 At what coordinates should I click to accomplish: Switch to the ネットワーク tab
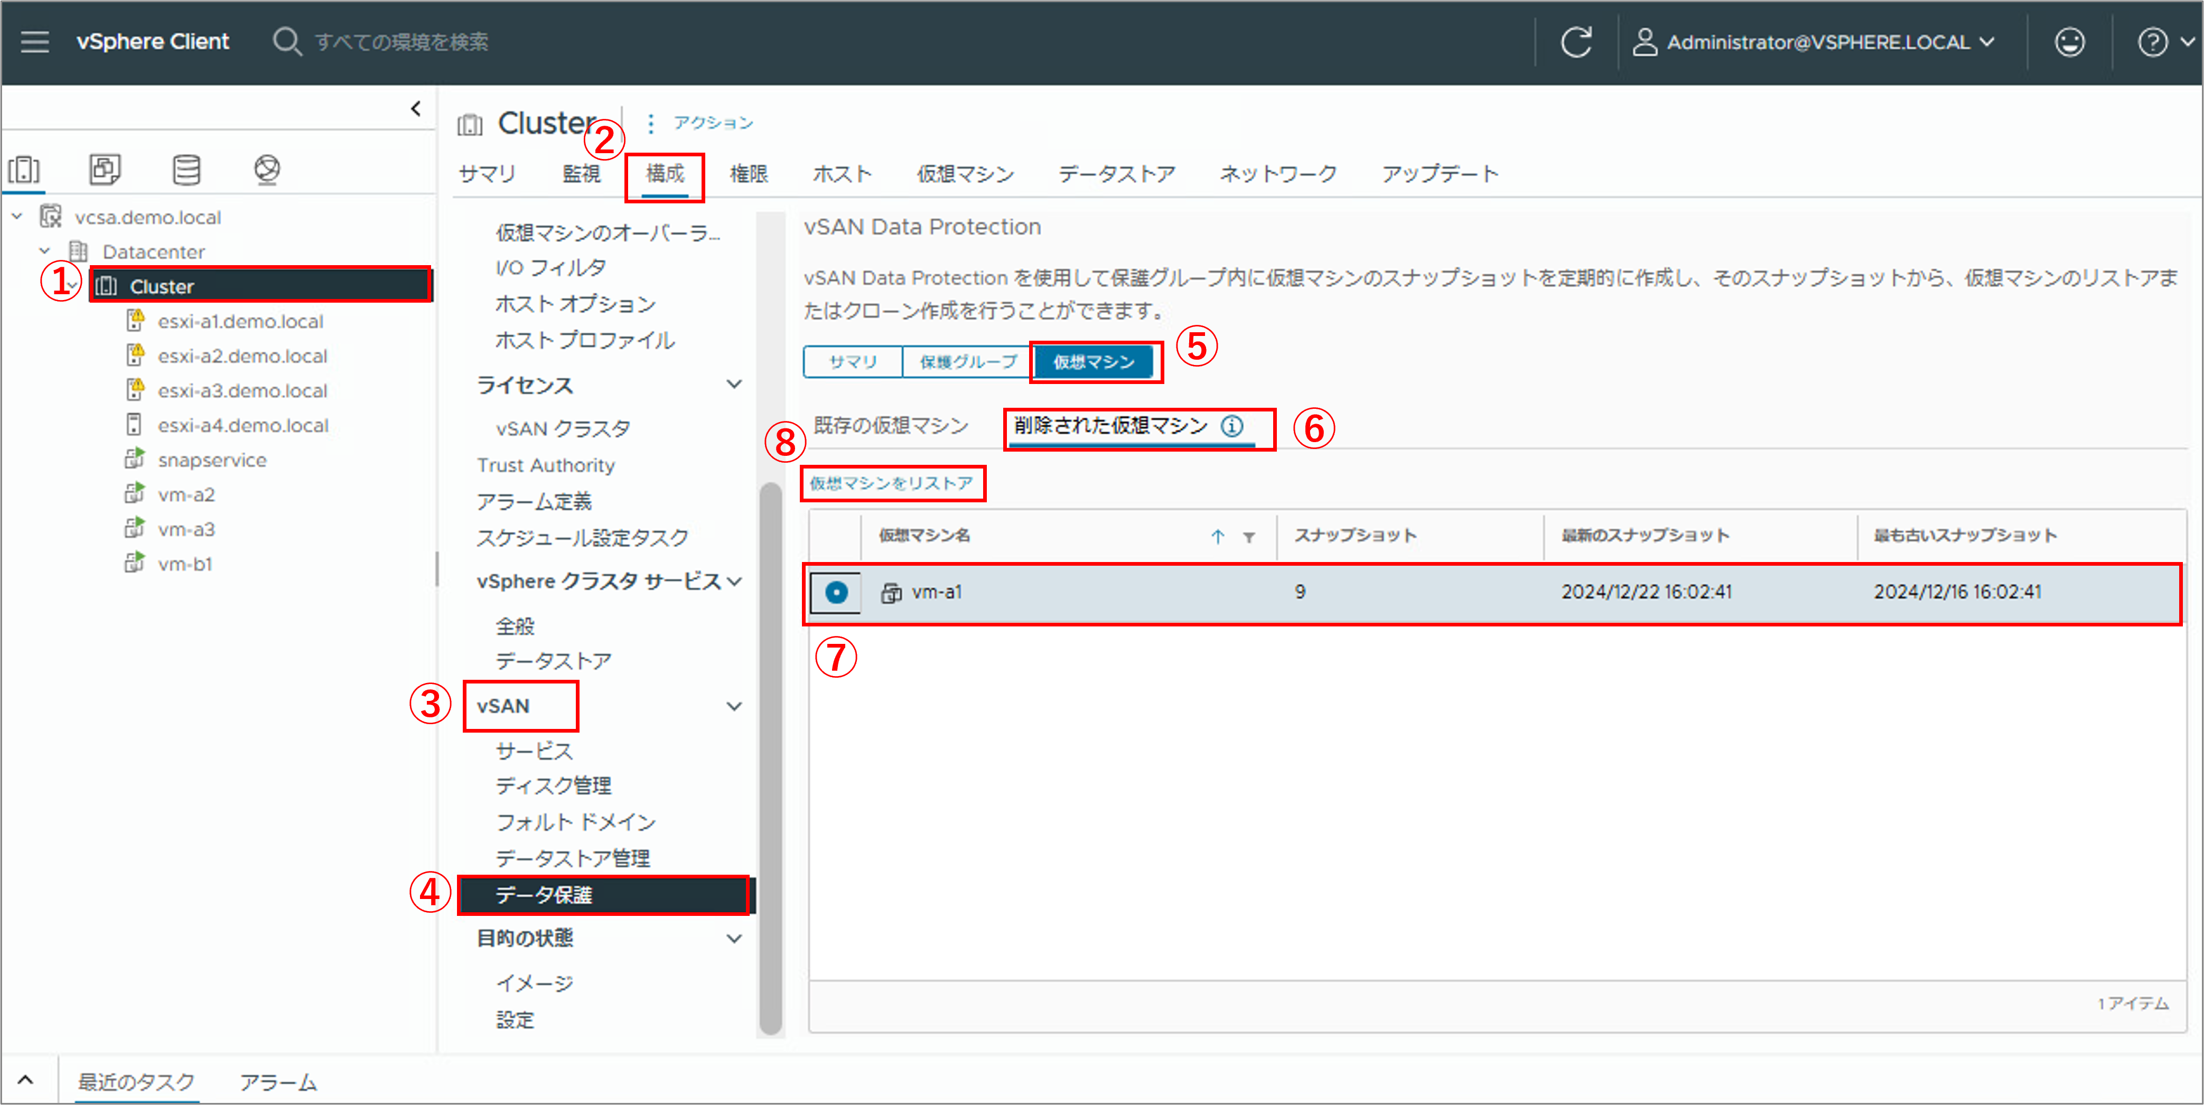coord(1277,174)
